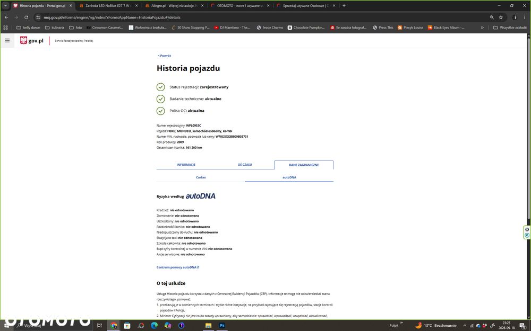Click the 'zarejestrowany' status check icon
The image size is (531, 331).
tap(160, 87)
